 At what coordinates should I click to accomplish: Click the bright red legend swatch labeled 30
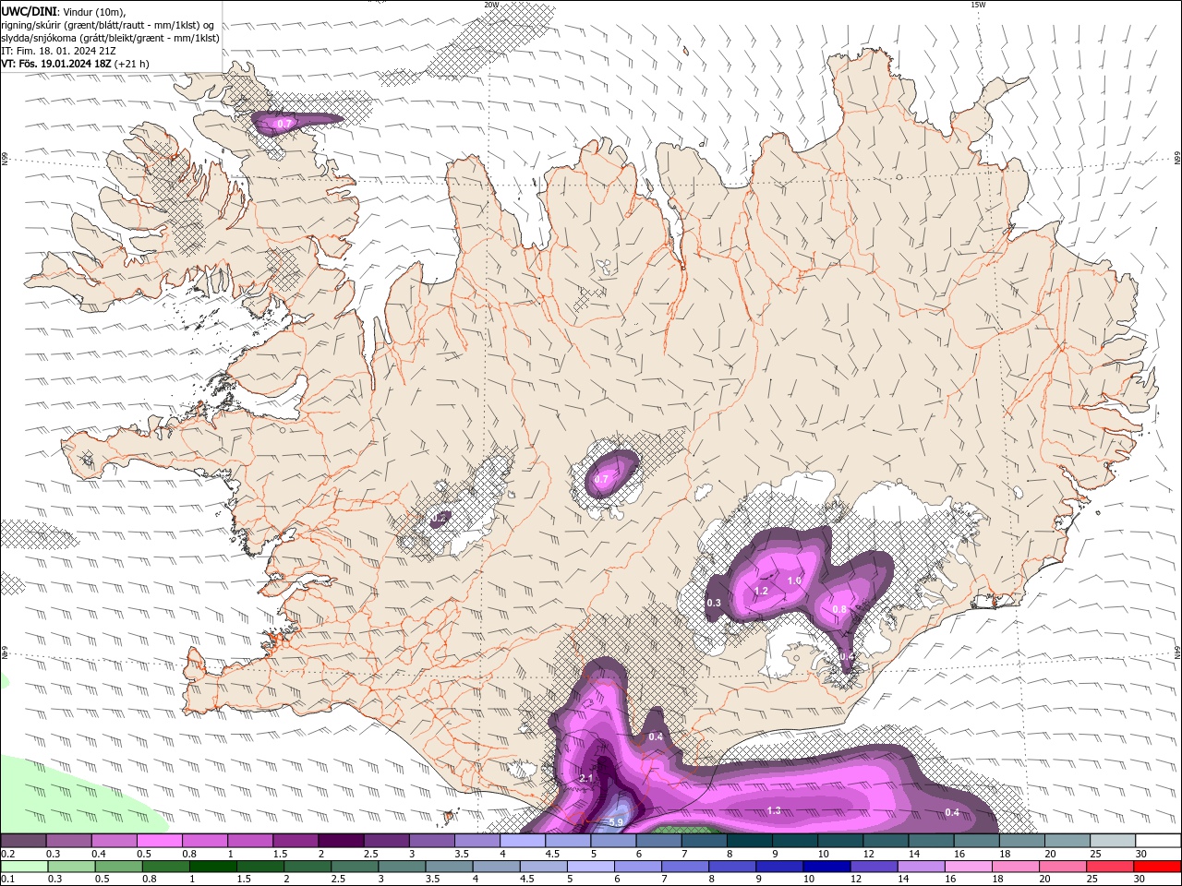pyautogui.click(x=1158, y=867)
